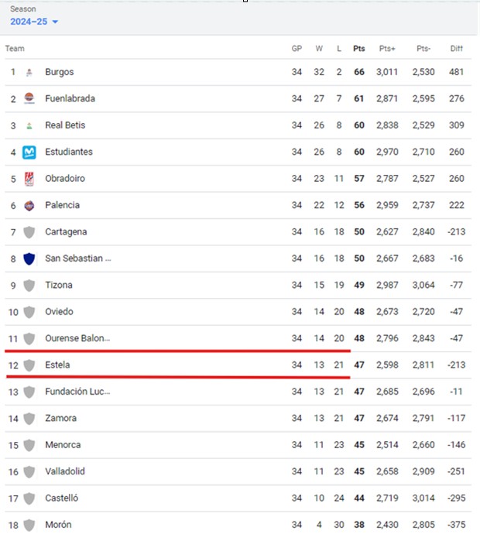This screenshot has height=534, width=480.
Task: Click the Burgos team logo
Action: click(x=29, y=72)
